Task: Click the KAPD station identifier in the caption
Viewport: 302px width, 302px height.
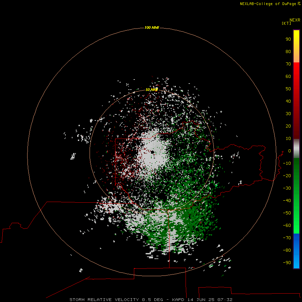Action: 179,300
